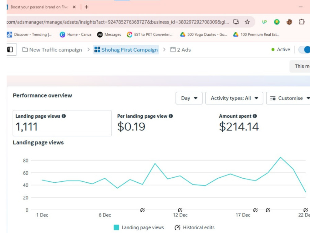Click the 'Performance overview' heading

[x=42, y=95]
